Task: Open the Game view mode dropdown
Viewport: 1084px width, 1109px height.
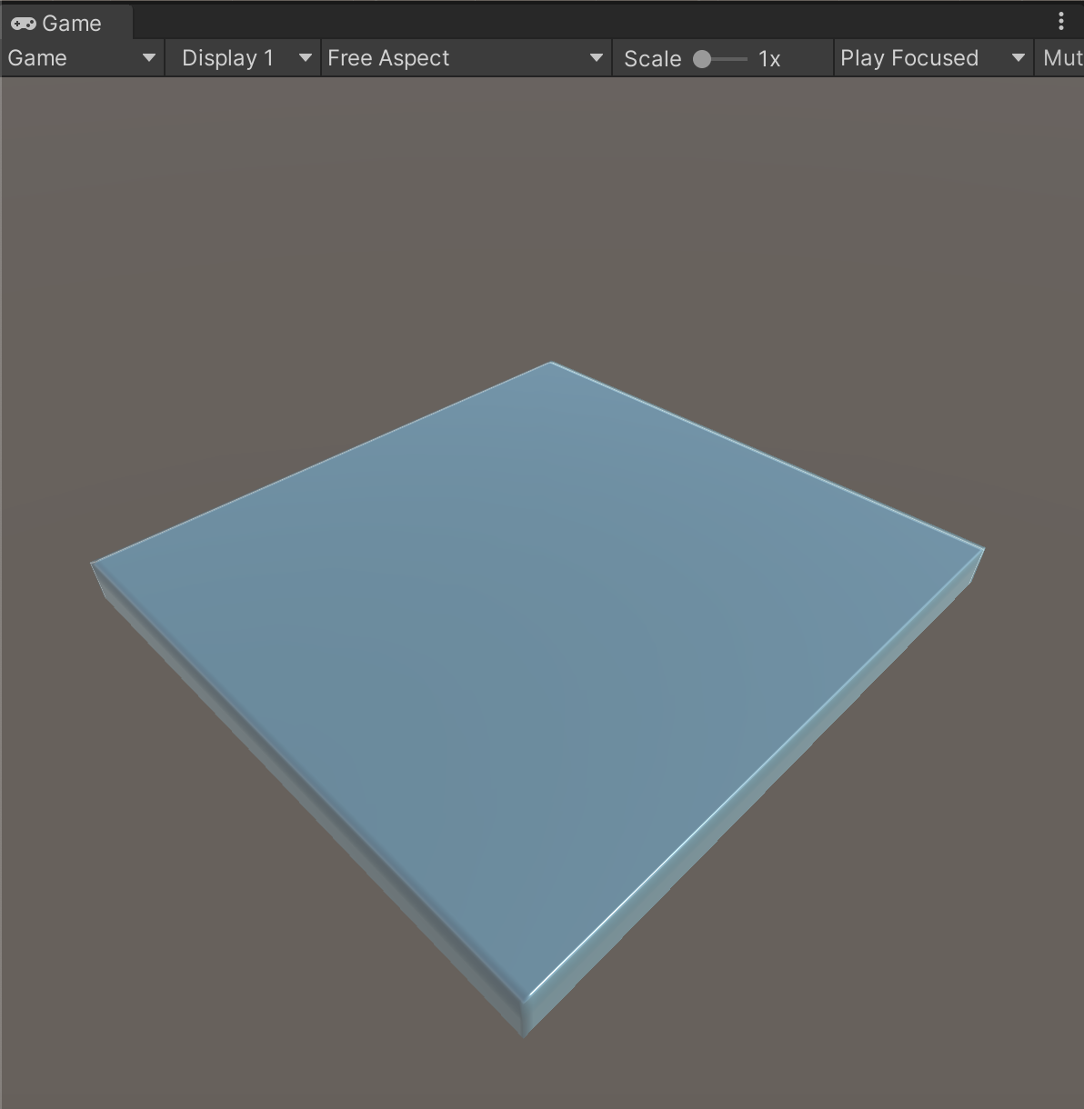Action: click(x=82, y=58)
